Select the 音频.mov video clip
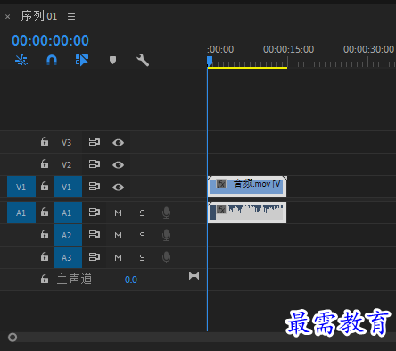This screenshot has height=351, width=396. [x=247, y=187]
